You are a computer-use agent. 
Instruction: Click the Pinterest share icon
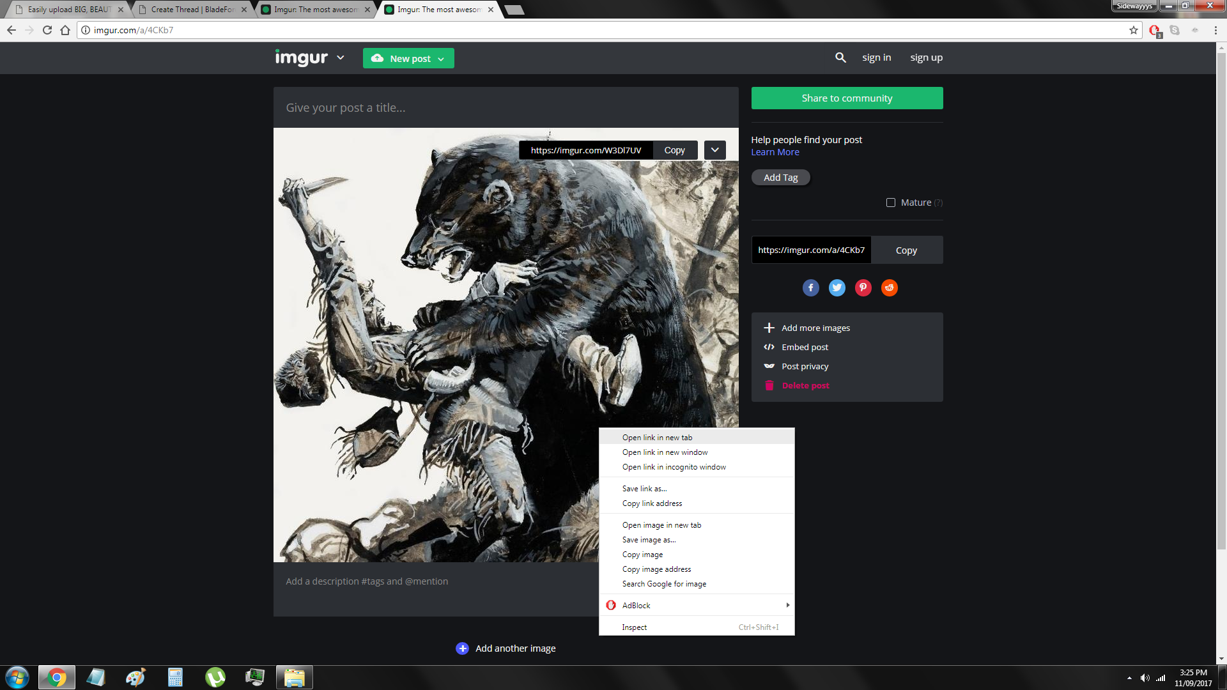click(863, 287)
